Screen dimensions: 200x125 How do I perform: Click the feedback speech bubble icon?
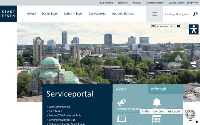pyautogui.click(x=178, y=26)
